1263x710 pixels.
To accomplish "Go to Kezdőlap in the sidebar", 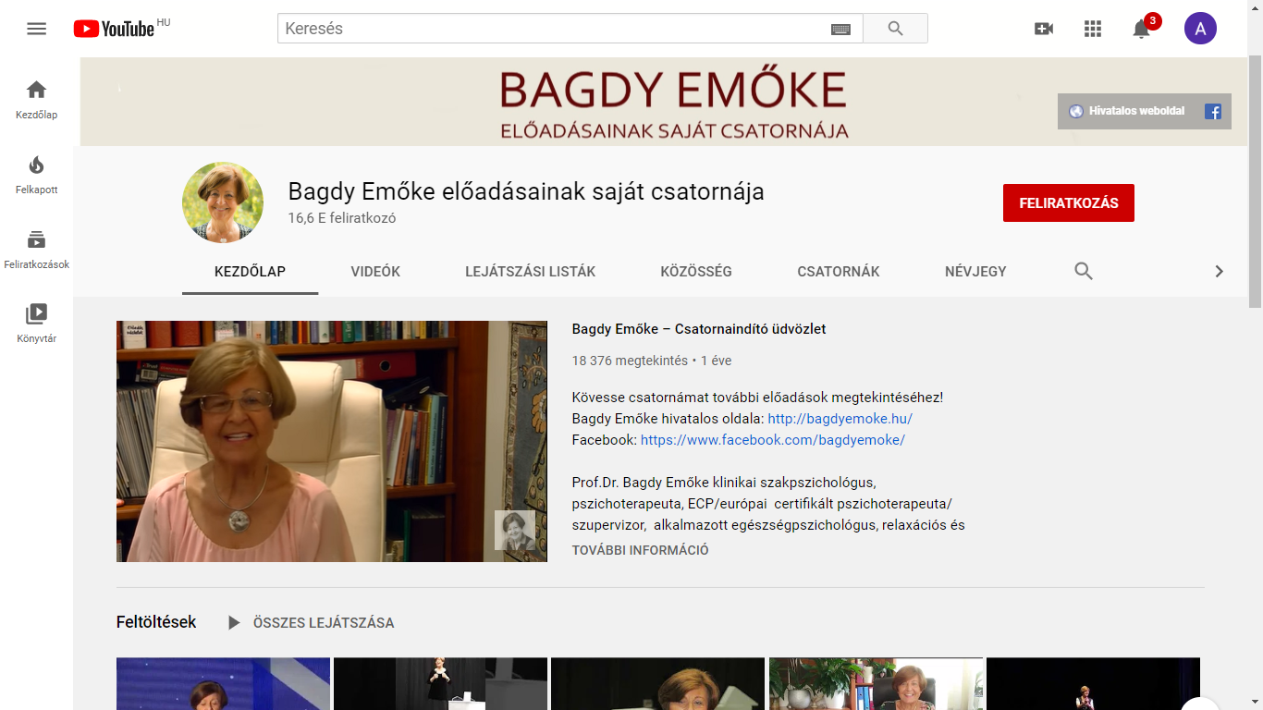I will (36, 100).
